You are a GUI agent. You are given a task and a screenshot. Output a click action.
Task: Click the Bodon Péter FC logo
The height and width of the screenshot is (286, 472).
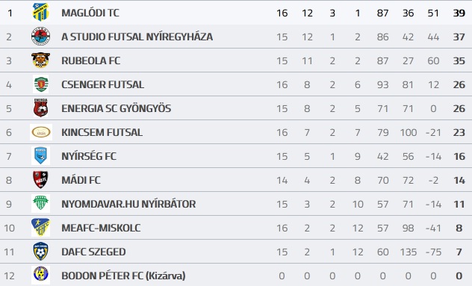coord(40,275)
